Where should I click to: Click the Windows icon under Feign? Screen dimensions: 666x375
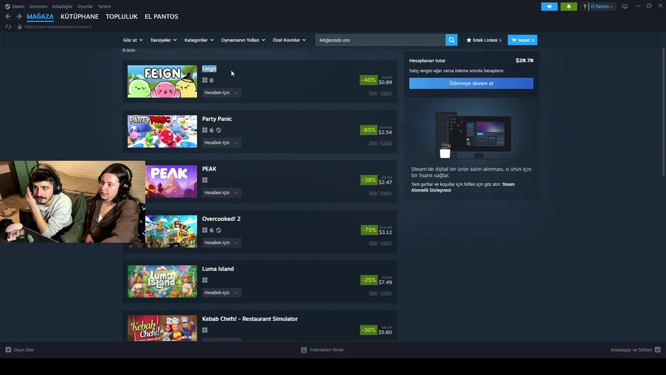click(205, 80)
